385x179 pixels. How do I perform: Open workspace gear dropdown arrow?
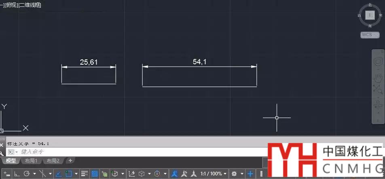[x=242, y=174]
